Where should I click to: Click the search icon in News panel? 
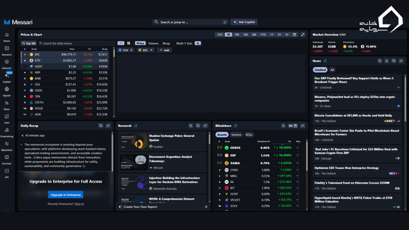(380, 61)
